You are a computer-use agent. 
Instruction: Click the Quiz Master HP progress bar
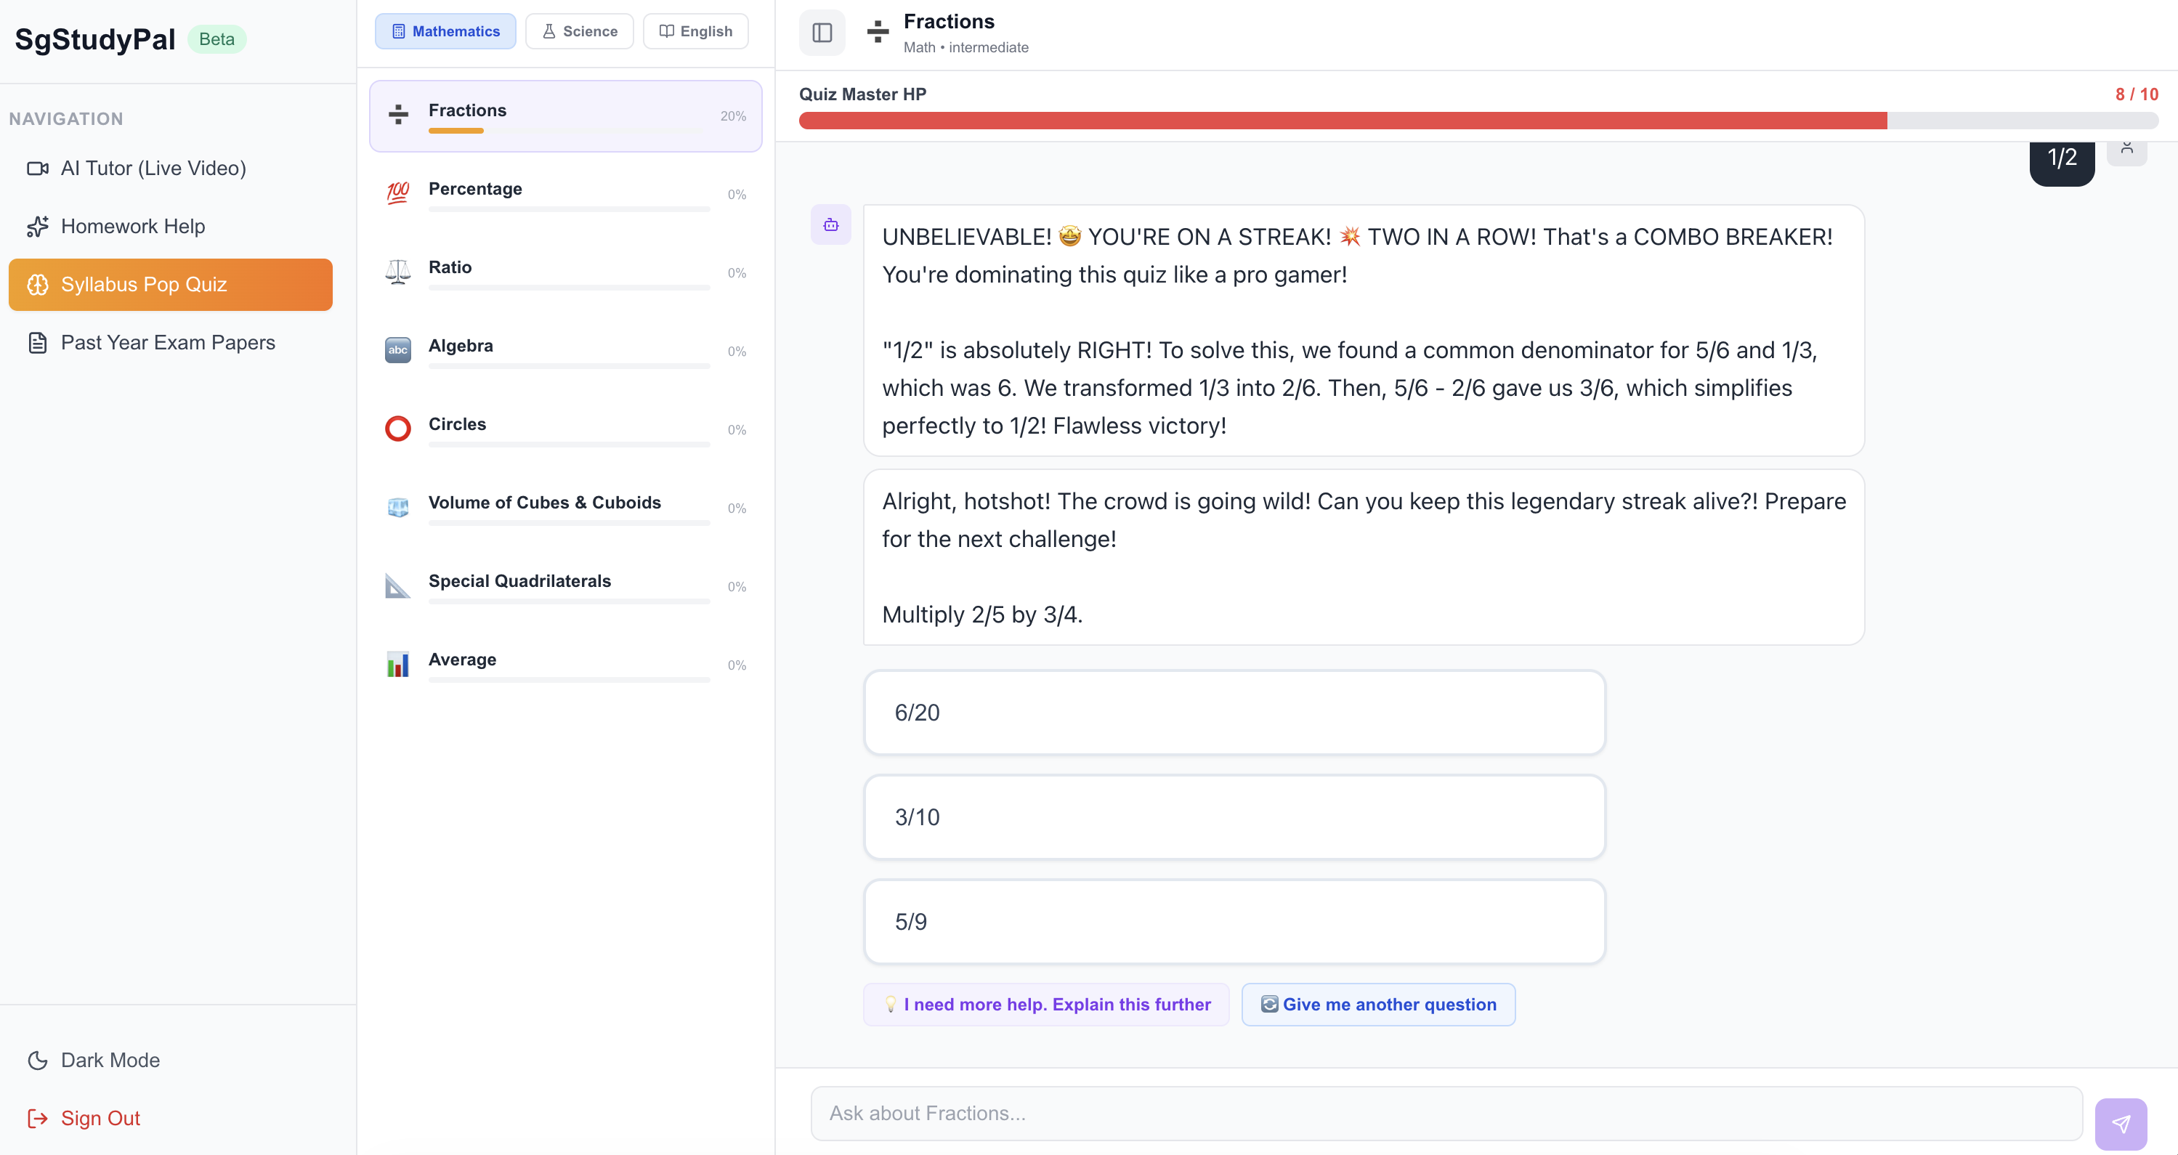coord(1478,121)
